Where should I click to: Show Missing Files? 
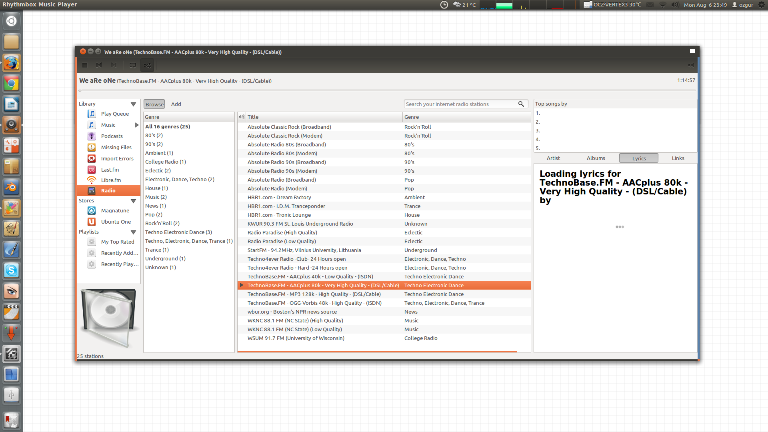click(x=109, y=148)
